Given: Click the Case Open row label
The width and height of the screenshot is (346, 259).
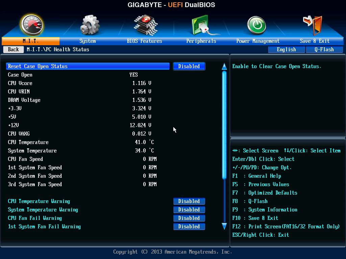Looking at the screenshot, I should [20, 75].
